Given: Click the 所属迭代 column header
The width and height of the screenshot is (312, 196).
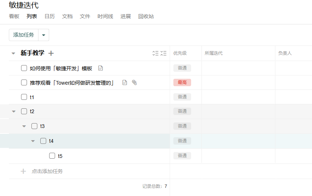Looking at the screenshot, I should point(214,53).
